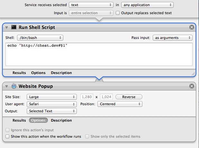Screen dimensions: 199x148
Task: Show Results tab of Run Shell Script
Action: 19,73
